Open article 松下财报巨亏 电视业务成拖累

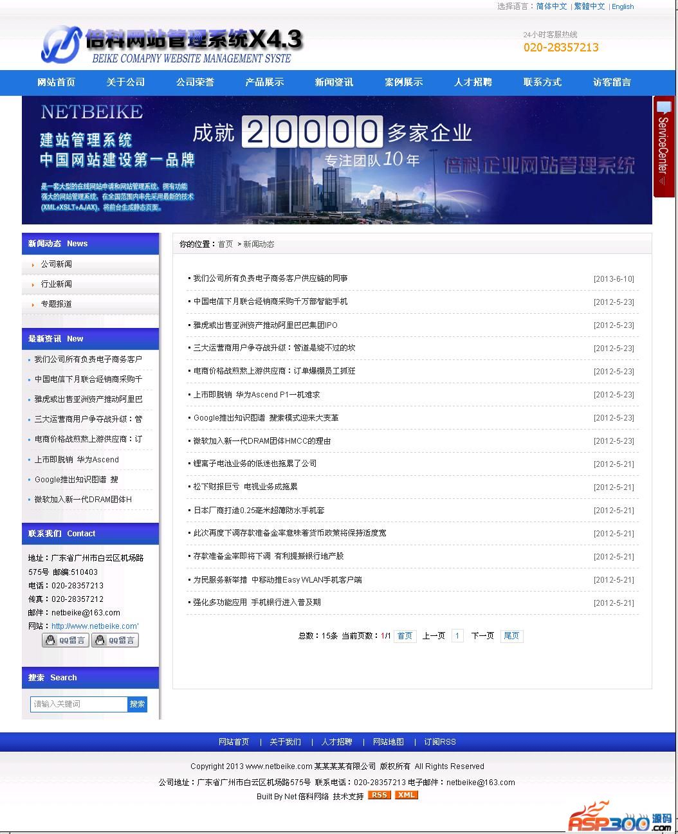tap(245, 487)
